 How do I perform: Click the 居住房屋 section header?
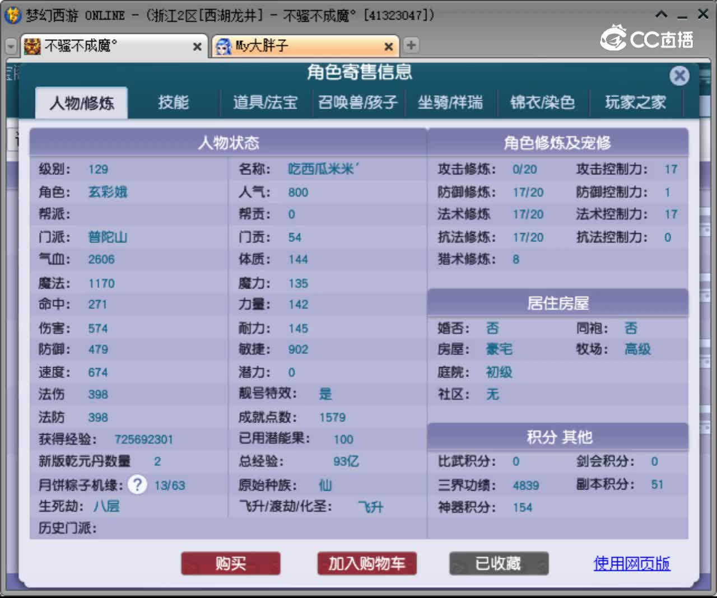[x=557, y=303]
